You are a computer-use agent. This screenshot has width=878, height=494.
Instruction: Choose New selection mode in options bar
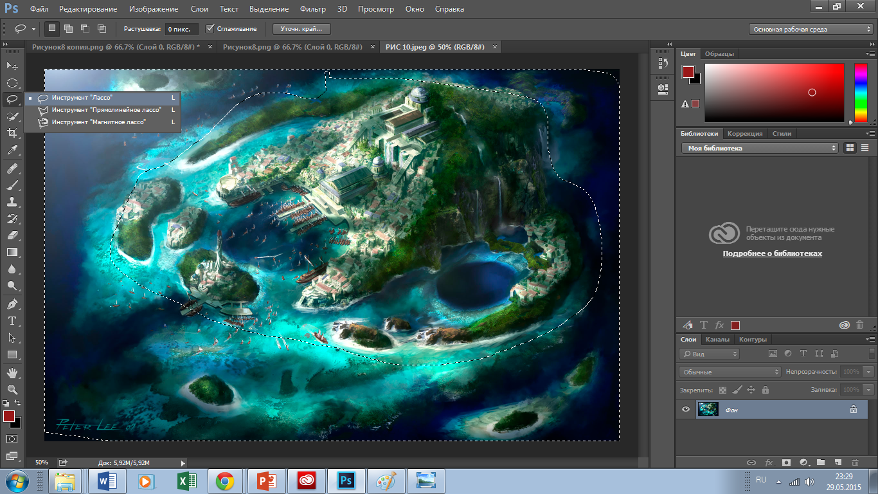[x=52, y=28]
